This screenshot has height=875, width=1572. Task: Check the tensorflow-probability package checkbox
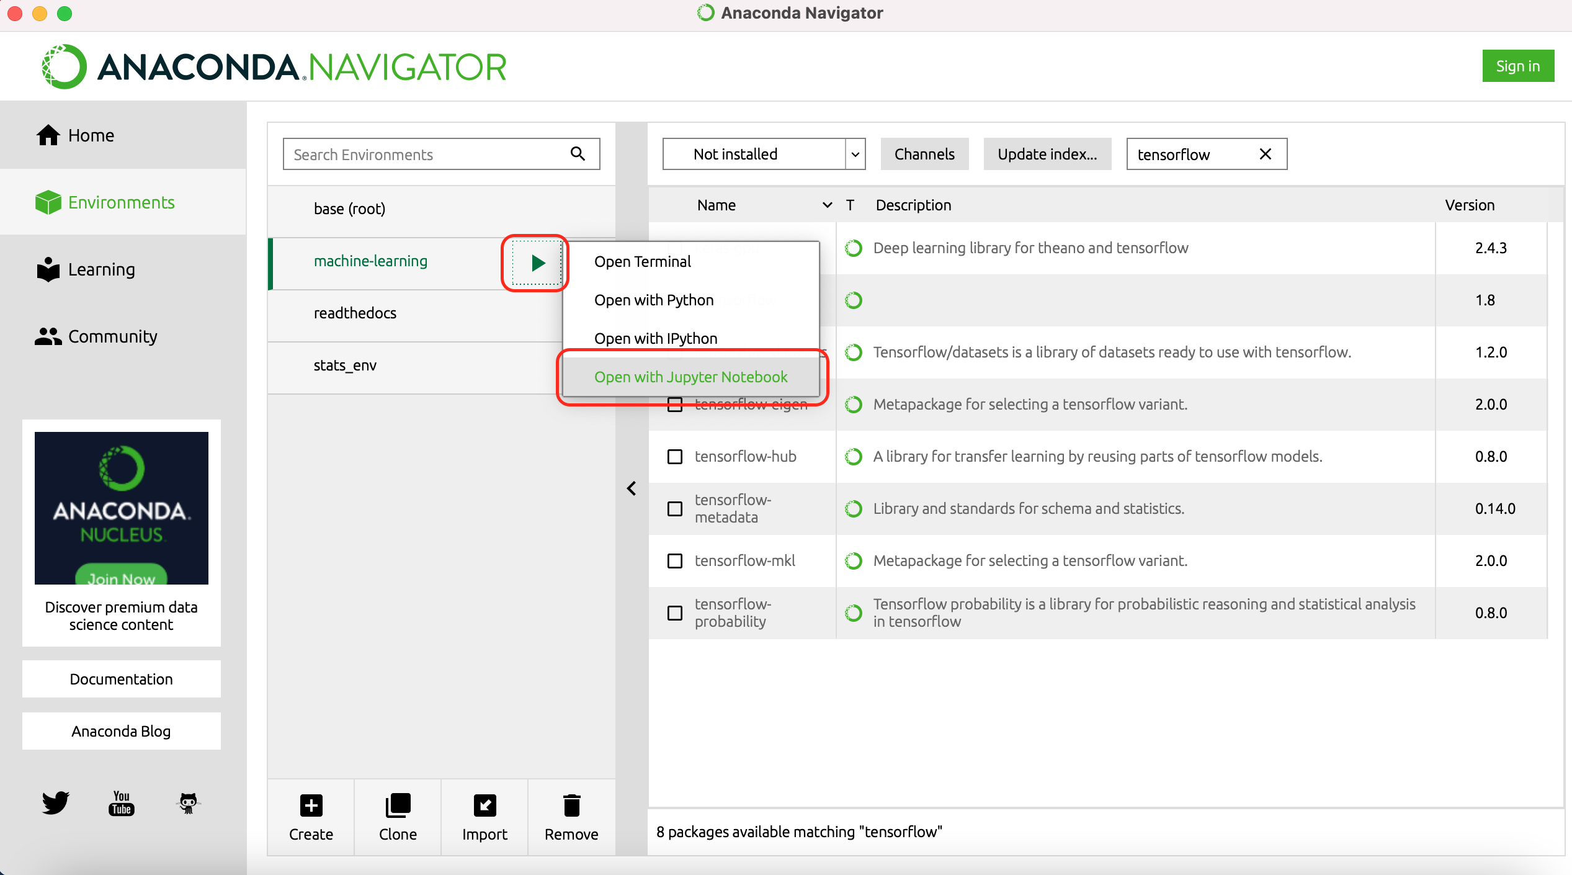675,613
